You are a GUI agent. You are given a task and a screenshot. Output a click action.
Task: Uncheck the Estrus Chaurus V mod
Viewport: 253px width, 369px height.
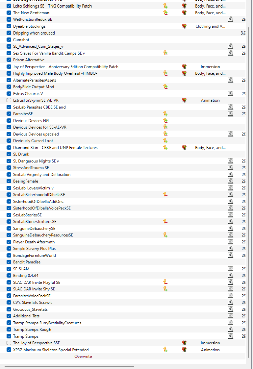tap(9, 93)
